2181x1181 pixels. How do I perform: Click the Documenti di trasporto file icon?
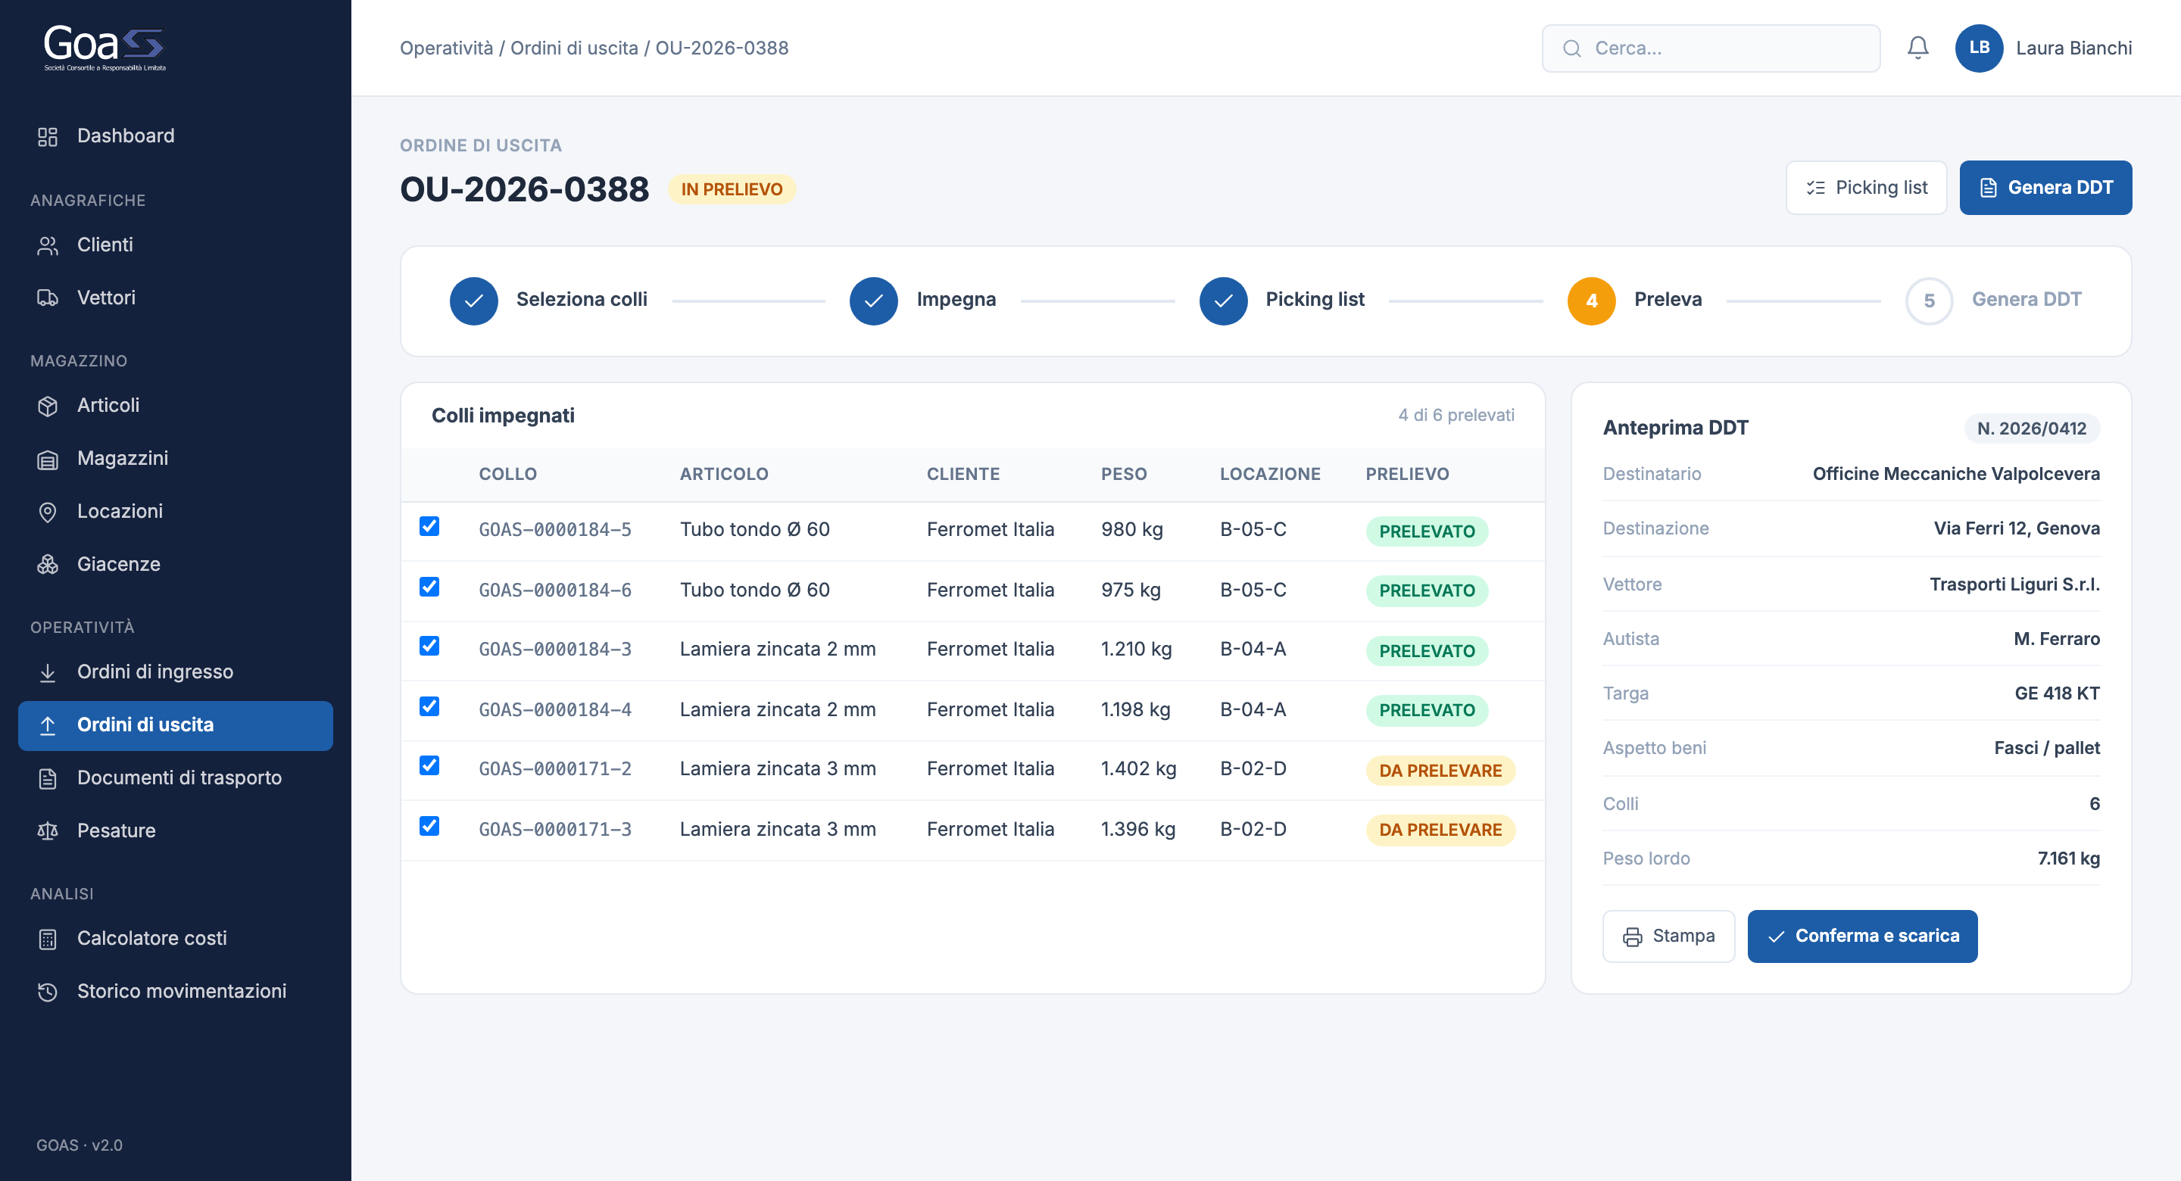48,778
